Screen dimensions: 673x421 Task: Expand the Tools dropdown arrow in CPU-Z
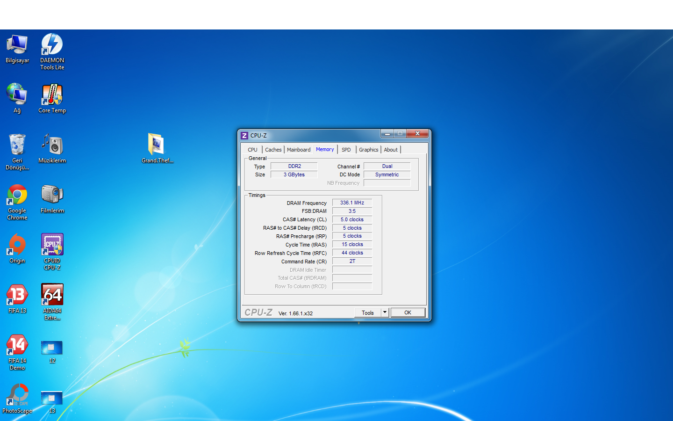point(385,312)
